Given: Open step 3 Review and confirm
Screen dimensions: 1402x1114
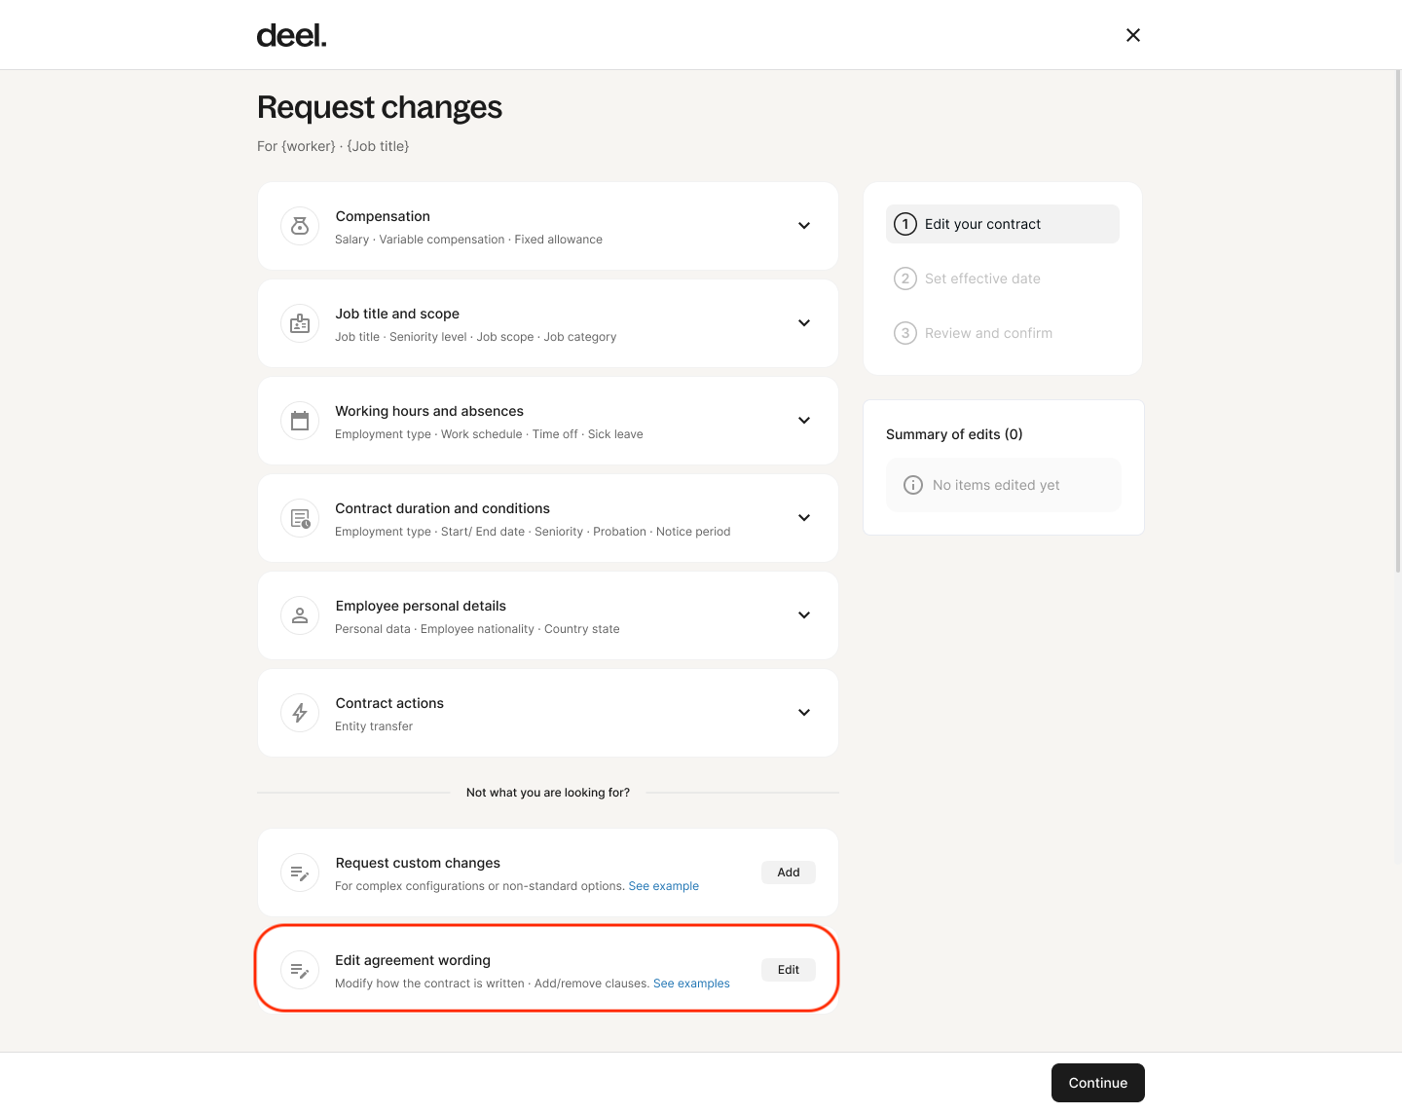Looking at the screenshot, I should pos(988,332).
